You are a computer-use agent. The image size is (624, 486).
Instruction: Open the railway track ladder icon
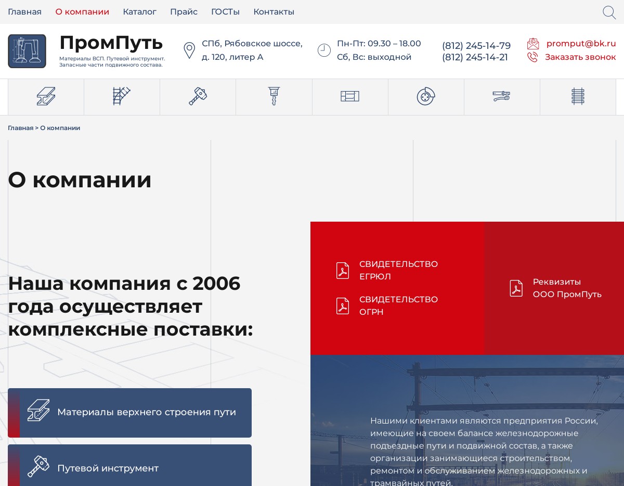pos(578,97)
